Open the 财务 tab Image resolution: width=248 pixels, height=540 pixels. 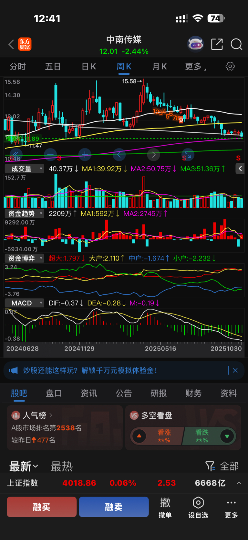point(193,393)
